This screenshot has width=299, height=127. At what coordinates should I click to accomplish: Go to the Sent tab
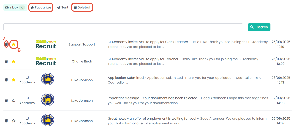pos(63,7)
